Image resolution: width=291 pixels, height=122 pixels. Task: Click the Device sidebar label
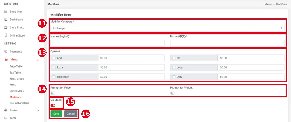[14, 110]
